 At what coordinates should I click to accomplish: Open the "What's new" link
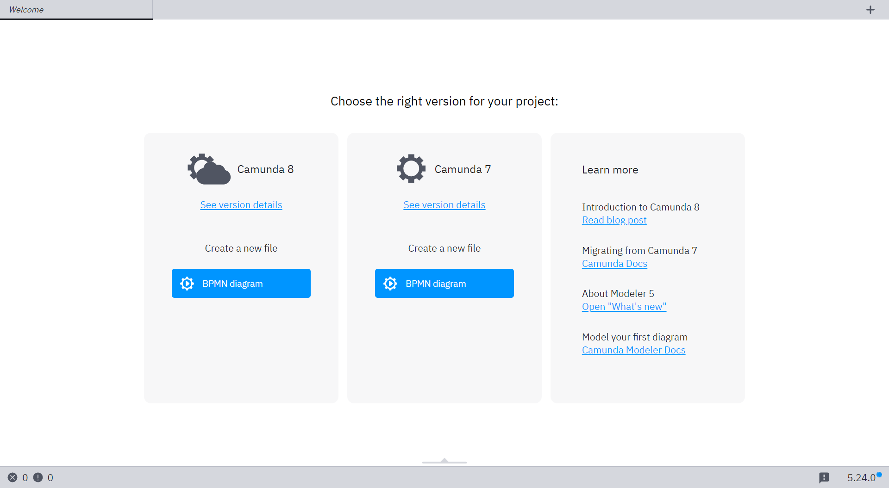click(624, 307)
